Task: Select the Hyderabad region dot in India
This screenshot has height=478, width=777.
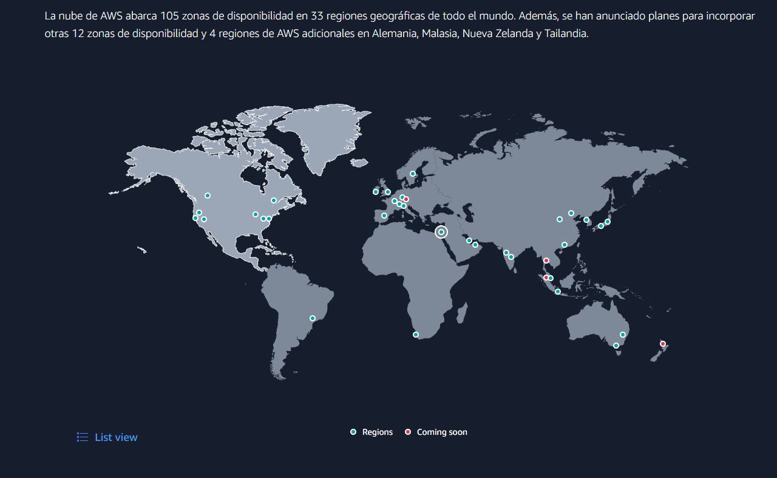Action: 511,257
